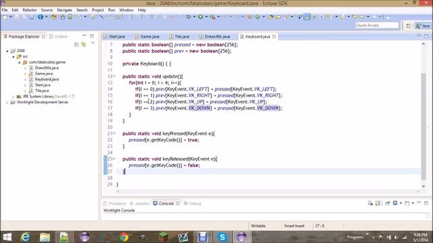Open the Problems view tab
The image size is (433, 243).
pos(114,203)
